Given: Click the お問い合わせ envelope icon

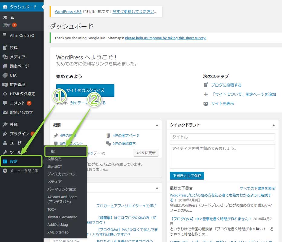Looking at the screenshot, I should click(5, 112).
